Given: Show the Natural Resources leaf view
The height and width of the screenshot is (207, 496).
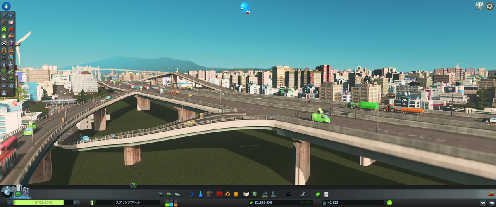Looking at the screenshot, I should pos(12,71).
